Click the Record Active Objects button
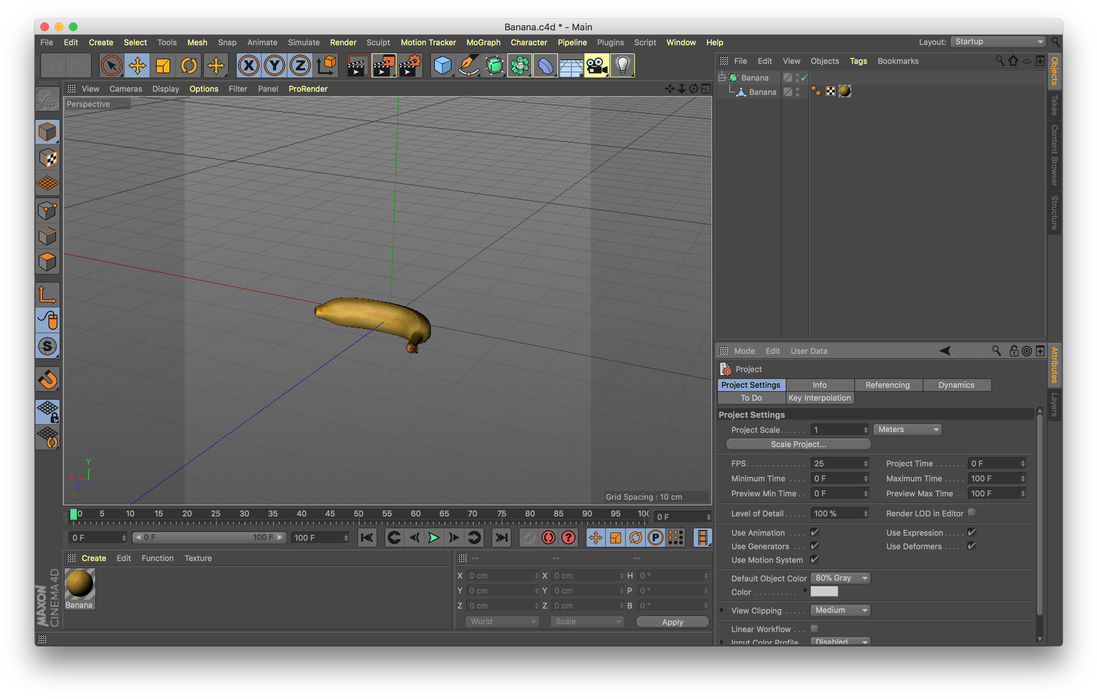The image size is (1097, 699). tap(528, 538)
